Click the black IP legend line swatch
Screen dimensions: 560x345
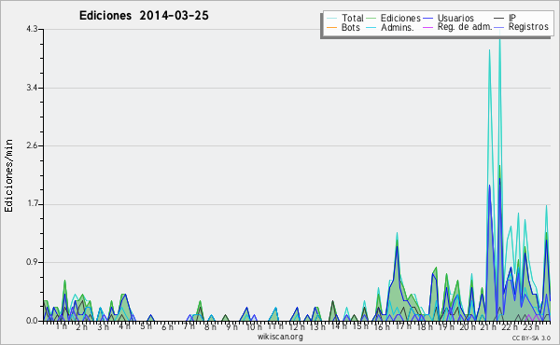[x=499, y=19]
